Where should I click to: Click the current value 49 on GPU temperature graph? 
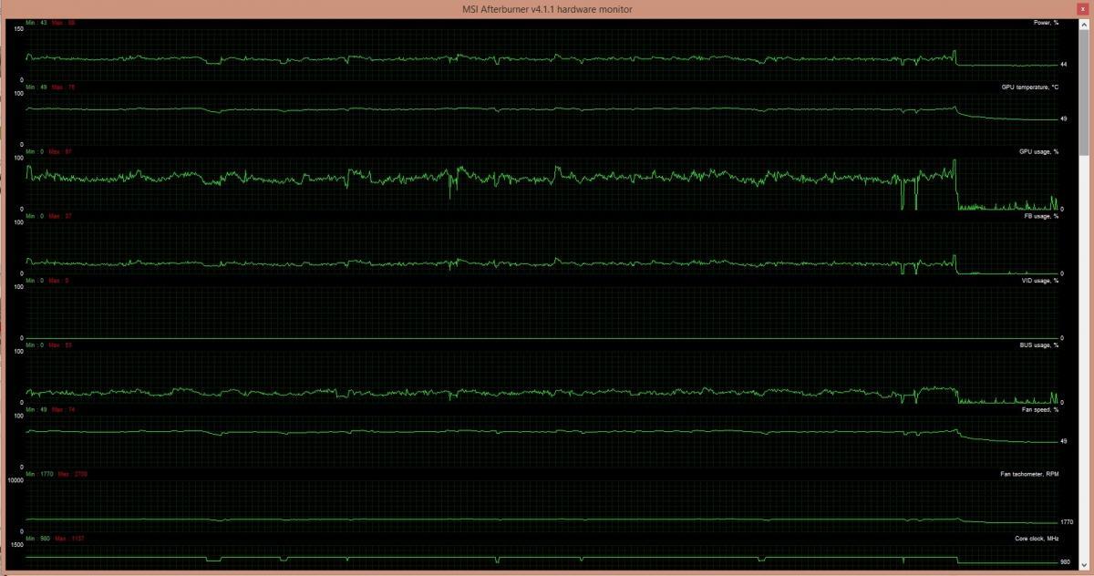pyautogui.click(x=1064, y=119)
